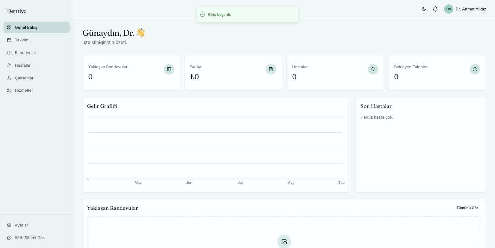Click the ₺0 value in Bu Ay
495x248 pixels.
[194, 77]
